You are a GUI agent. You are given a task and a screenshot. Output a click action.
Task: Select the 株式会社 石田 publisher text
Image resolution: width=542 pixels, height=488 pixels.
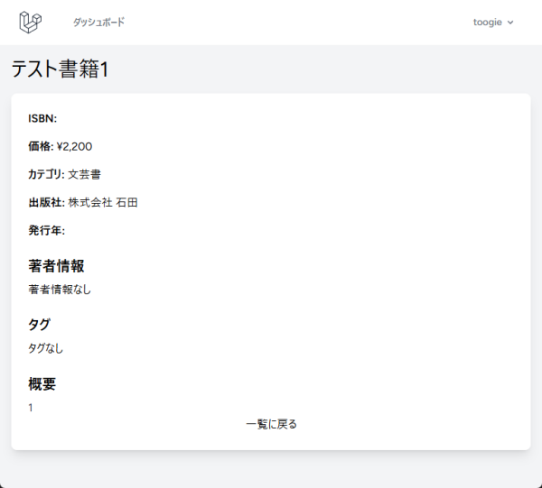pos(103,203)
